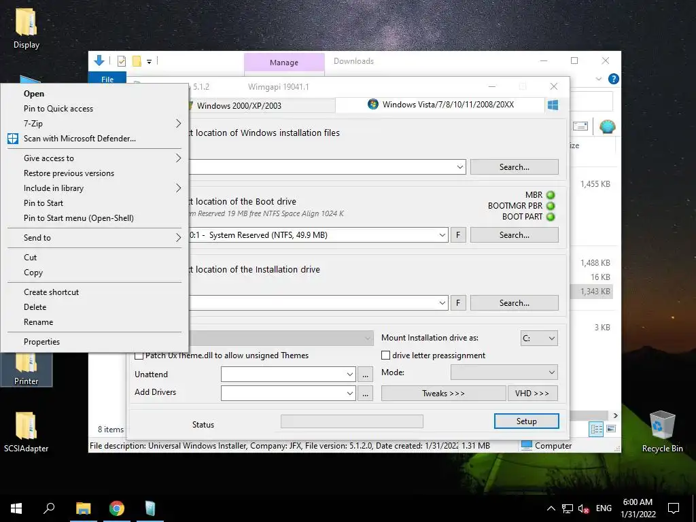
Task: Open the Recycle Bin
Action: click(x=662, y=432)
